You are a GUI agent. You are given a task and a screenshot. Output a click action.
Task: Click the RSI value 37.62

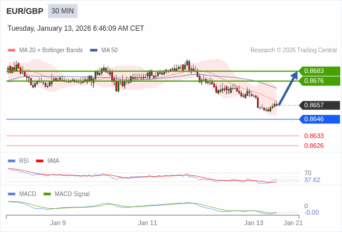[x=312, y=180]
